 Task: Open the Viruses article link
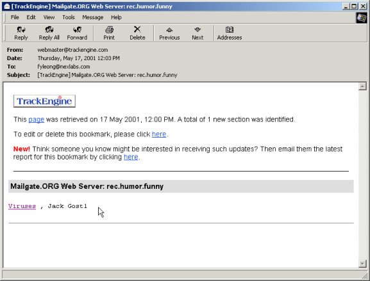[x=22, y=206]
